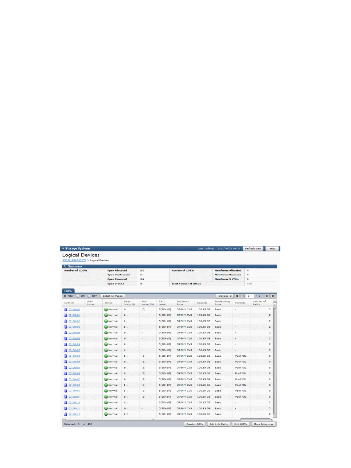
Task: Click Add LUN Paths button
Action: click(219, 425)
